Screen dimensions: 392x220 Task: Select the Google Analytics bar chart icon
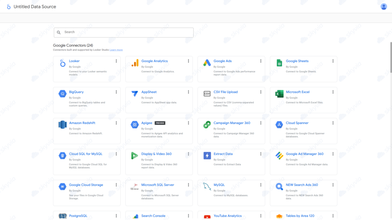[135, 63]
